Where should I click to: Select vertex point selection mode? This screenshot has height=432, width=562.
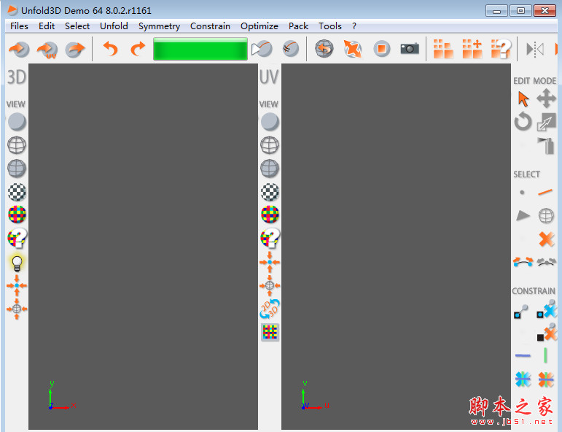click(x=522, y=193)
